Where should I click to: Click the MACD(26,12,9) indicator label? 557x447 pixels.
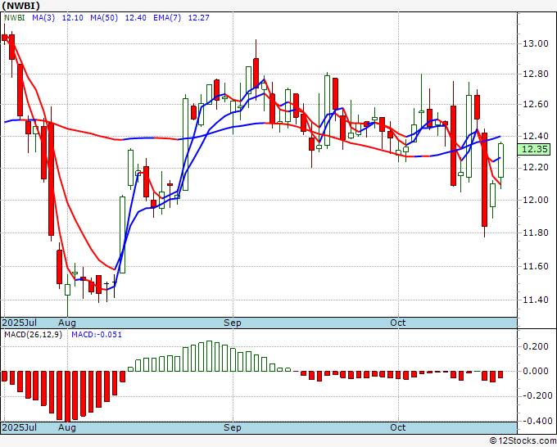(x=33, y=335)
